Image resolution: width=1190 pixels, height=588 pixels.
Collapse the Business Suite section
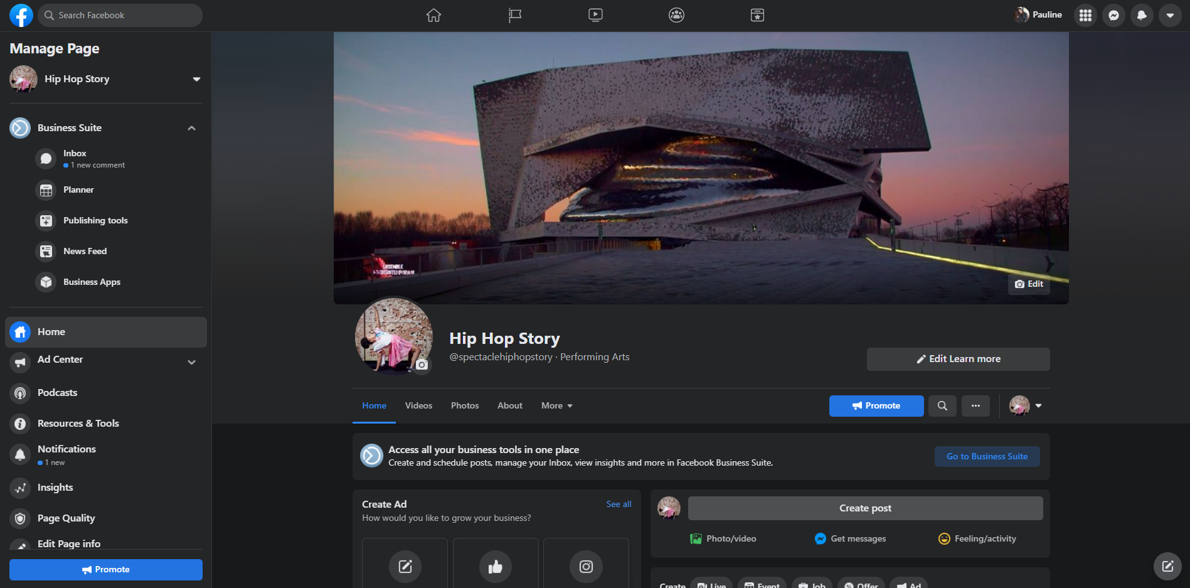click(191, 128)
